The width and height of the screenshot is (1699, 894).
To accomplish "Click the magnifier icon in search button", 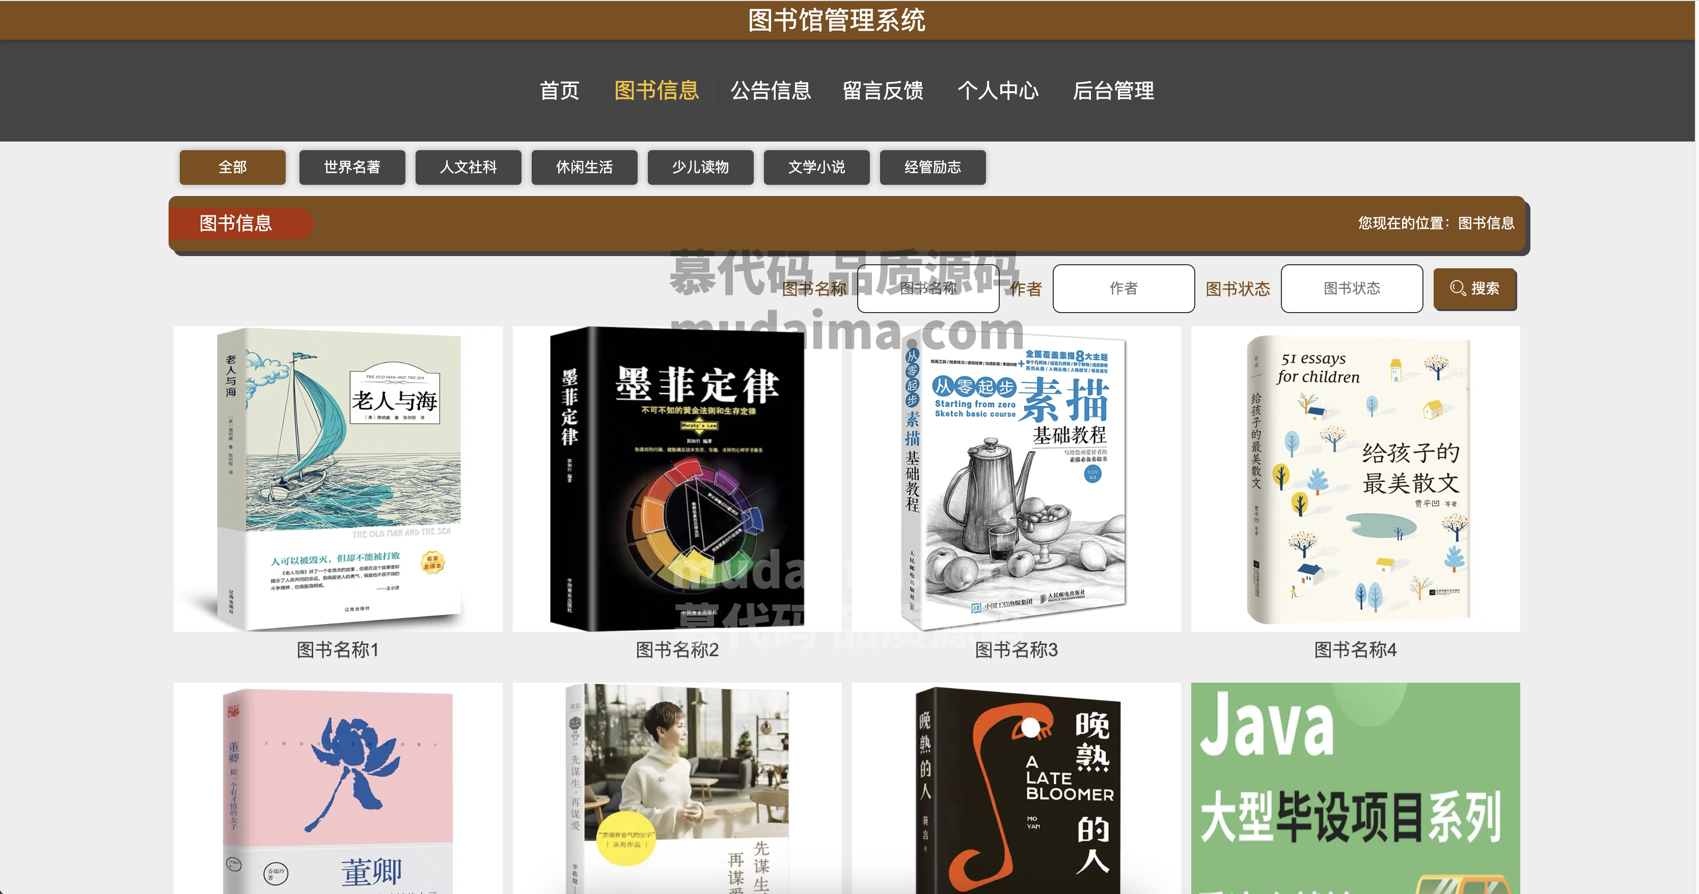I will coord(1457,289).
